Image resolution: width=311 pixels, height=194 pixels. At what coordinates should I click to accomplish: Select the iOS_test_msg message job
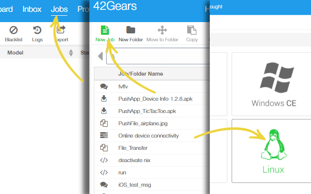pyautogui.click(x=152, y=185)
